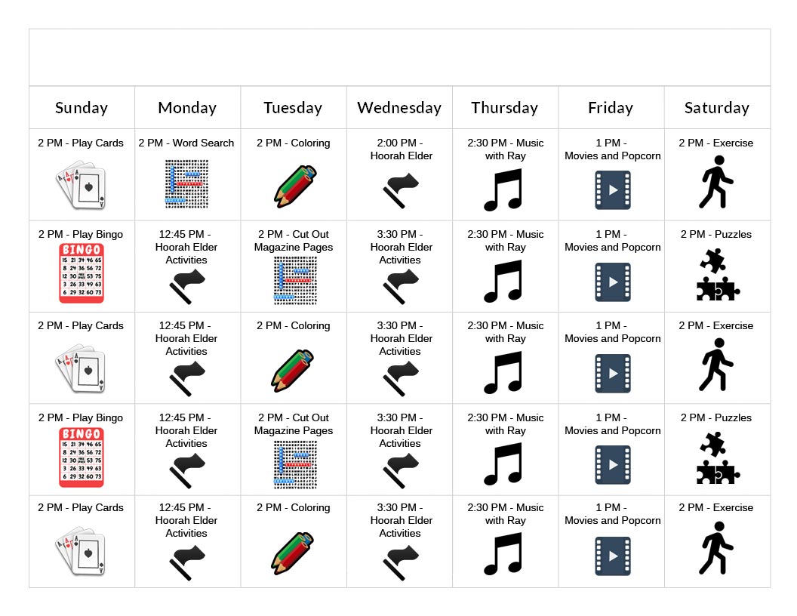Screen dimensions: 797x616
Task: Click the "2:00 PM - Hoorah Elder" entry
Action: (x=401, y=149)
